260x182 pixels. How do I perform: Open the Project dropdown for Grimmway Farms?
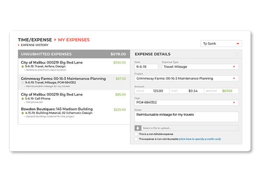pos(186,79)
